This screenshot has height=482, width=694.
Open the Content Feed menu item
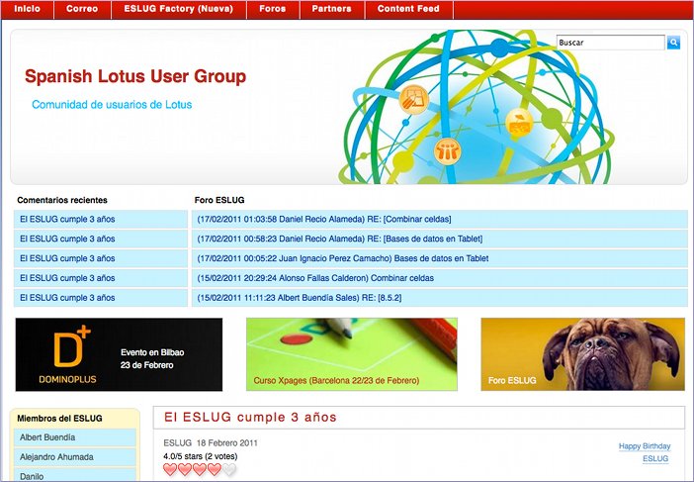click(408, 9)
